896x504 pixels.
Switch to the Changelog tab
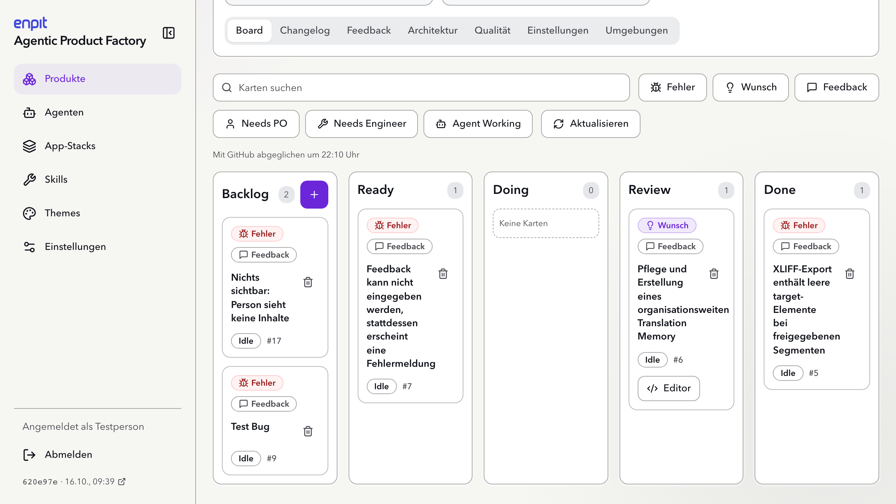[x=305, y=30]
